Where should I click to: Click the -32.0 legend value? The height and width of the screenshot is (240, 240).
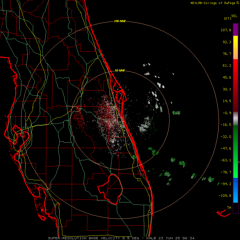(226, 137)
